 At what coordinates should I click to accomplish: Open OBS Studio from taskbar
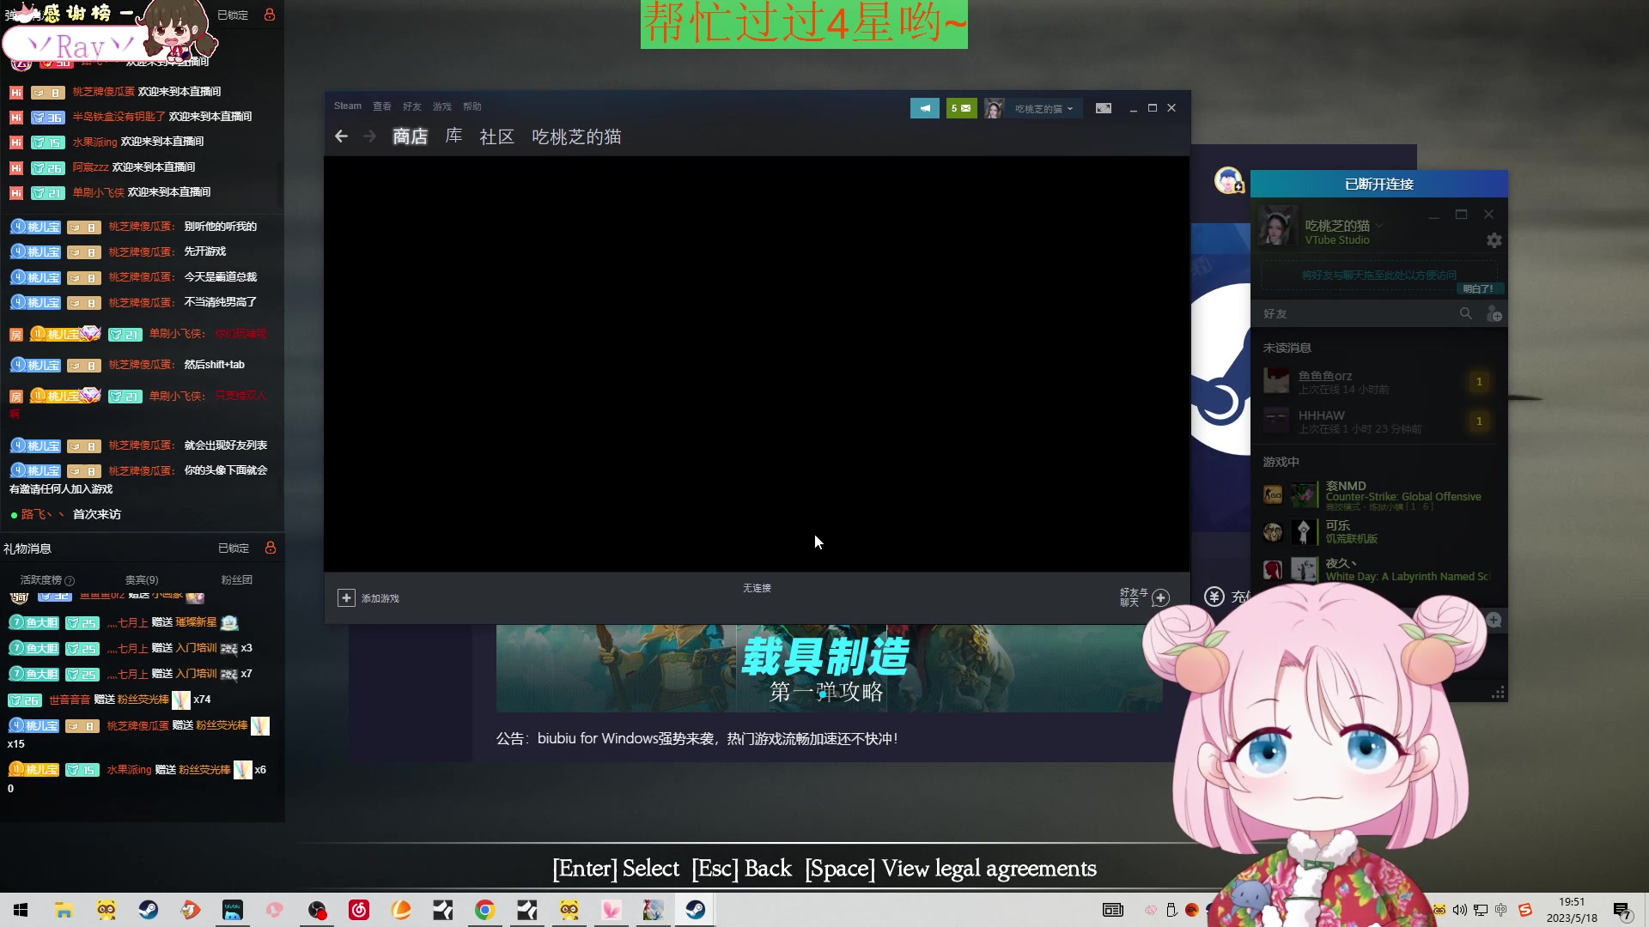pyautogui.click(x=316, y=910)
